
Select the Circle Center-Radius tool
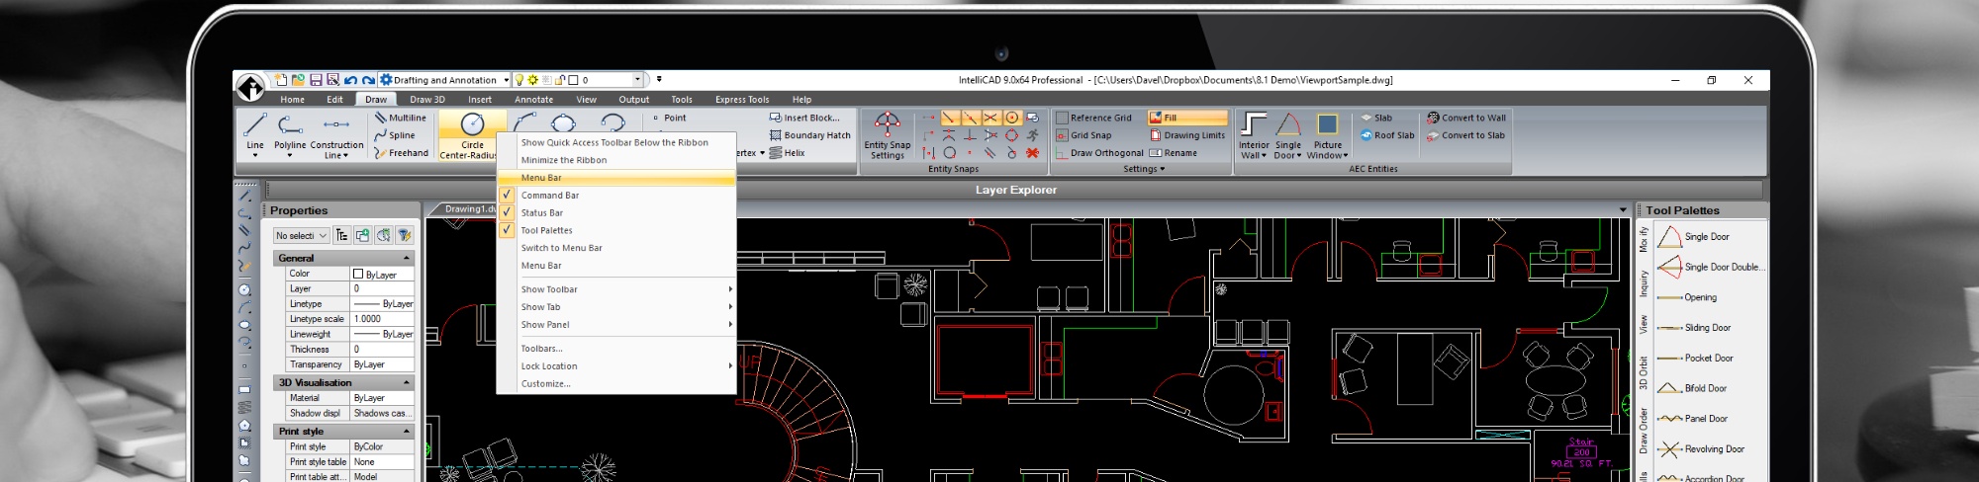pyautogui.click(x=471, y=135)
